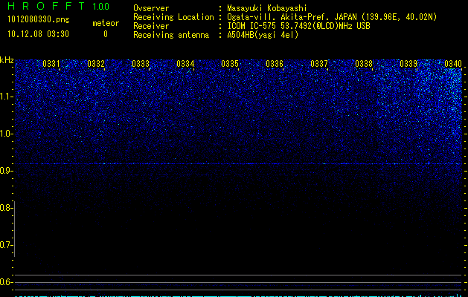Click the A504HB(yagi 4el) antenna text
This screenshot has width=468, height=297.
[263, 35]
